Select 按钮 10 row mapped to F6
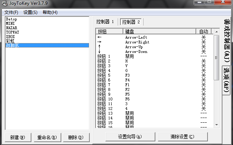 click(x=155, y=99)
